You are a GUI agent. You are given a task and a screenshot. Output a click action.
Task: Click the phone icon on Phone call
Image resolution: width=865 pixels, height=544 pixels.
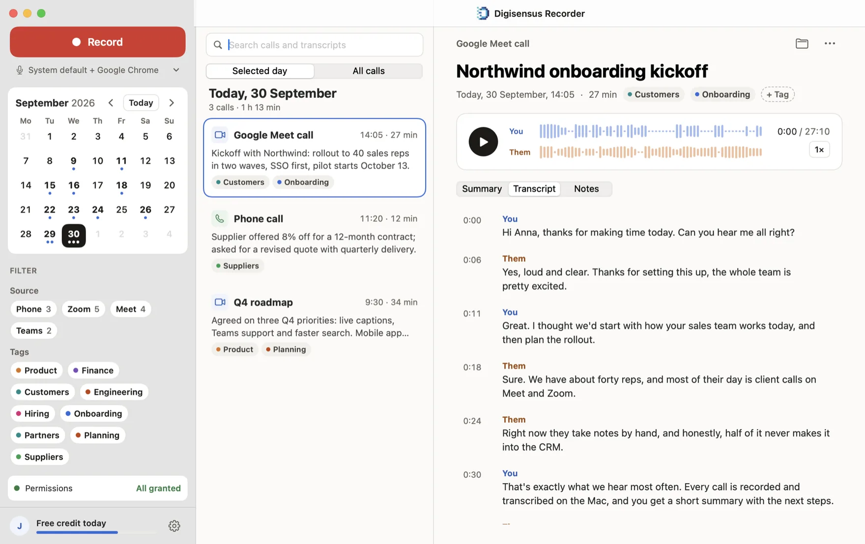220,218
